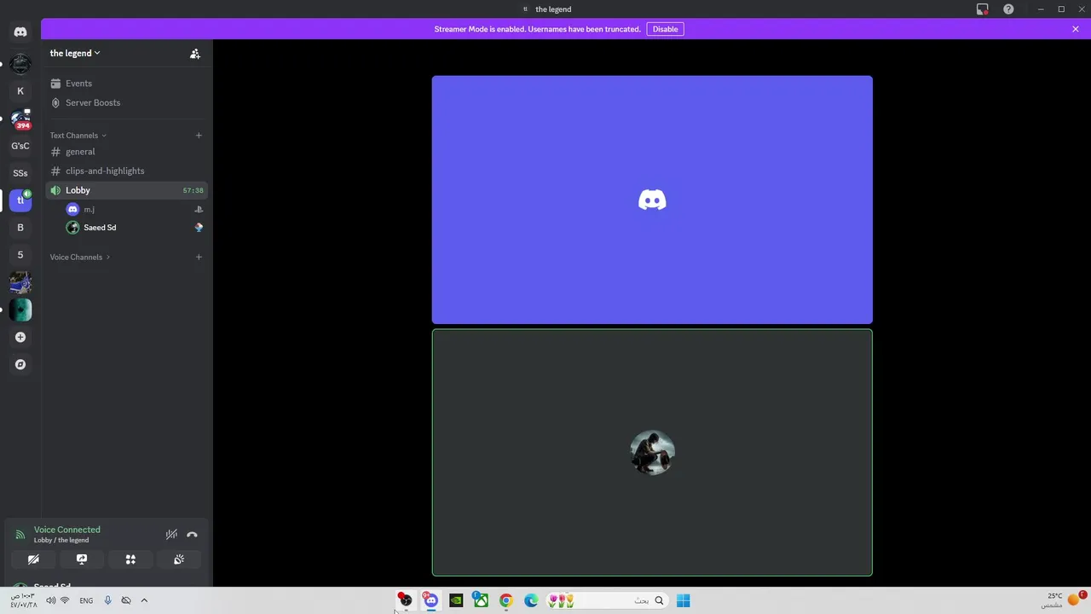Click the m.j video tile
Viewport: 1091px width, 614px height.
(652, 200)
